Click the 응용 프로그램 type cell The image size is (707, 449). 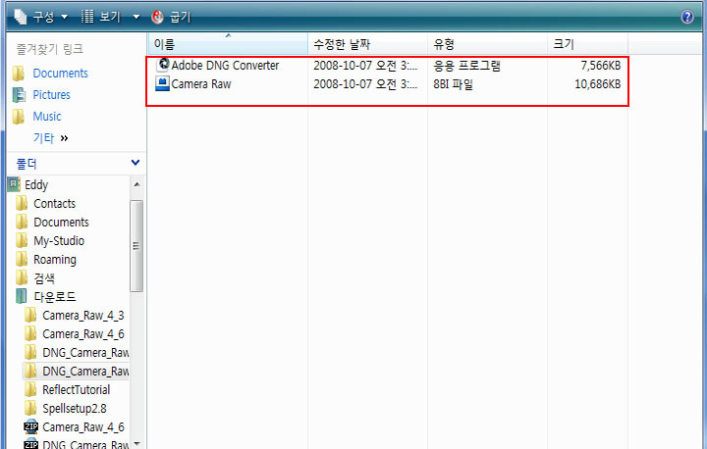click(x=466, y=66)
